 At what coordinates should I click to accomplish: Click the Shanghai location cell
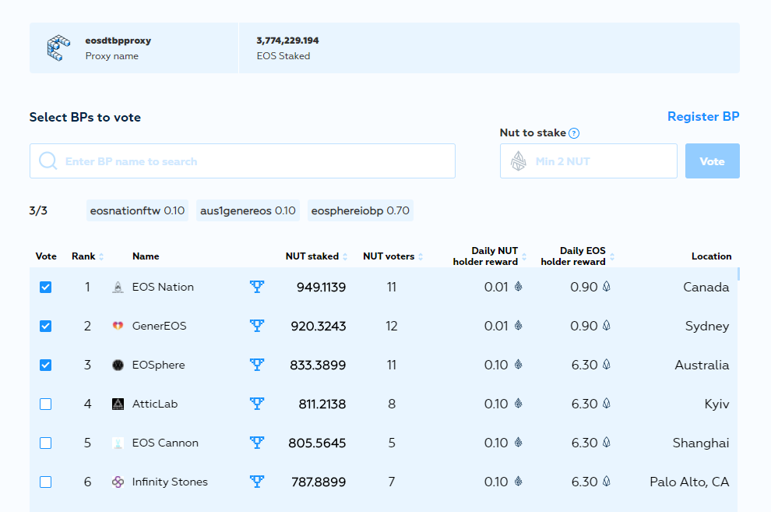[x=701, y=443]
